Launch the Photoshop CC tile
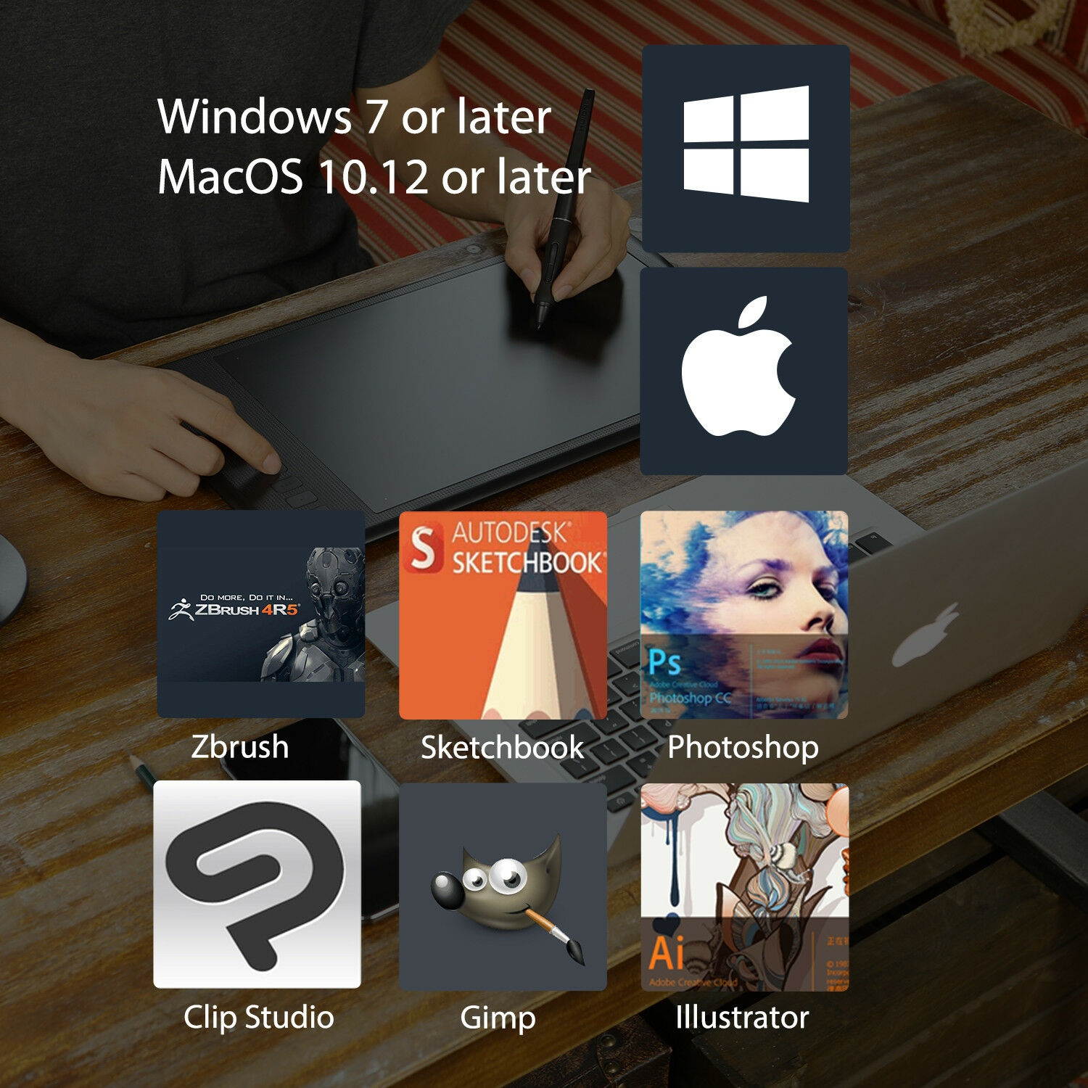 (744, 614)
